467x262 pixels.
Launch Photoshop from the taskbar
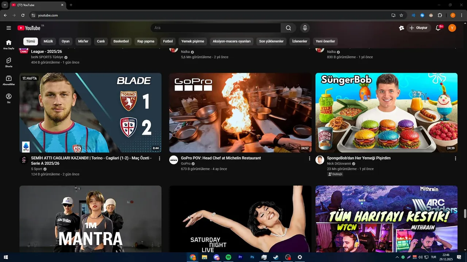point(252,257)
